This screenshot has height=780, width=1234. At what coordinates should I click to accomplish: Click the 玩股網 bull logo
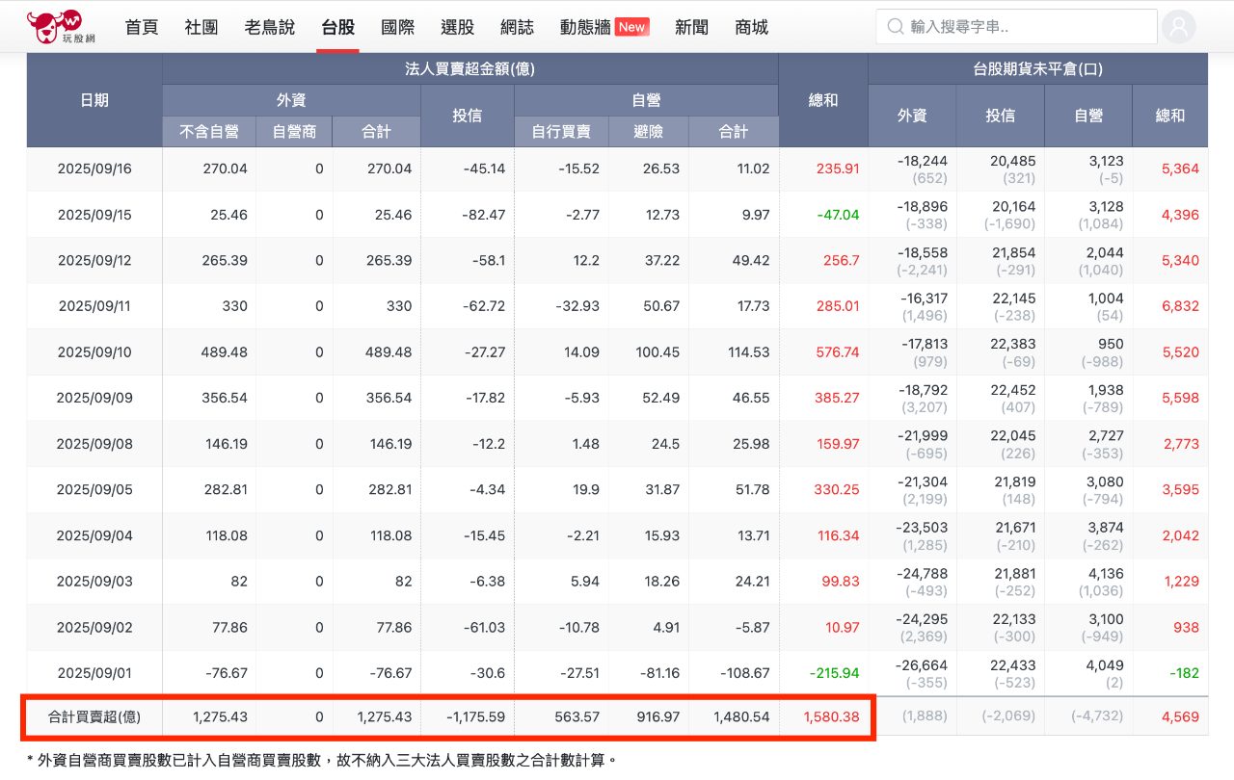pos(54,27)
